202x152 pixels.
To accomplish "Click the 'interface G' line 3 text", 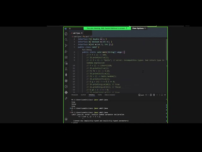I will pos(95,42).
